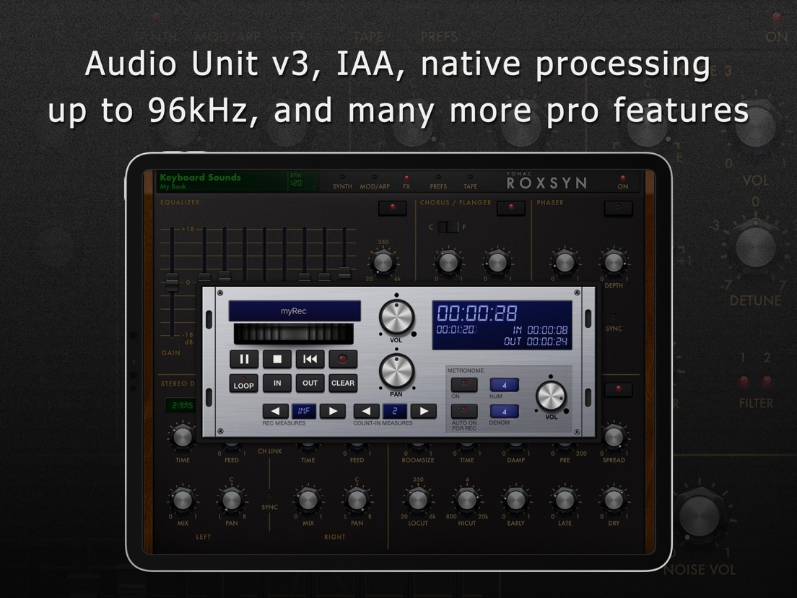This screenshot has height=598, width=797.
Task: Increase REC MEASURES with the right arrow
Action: [x=333, y=411]
